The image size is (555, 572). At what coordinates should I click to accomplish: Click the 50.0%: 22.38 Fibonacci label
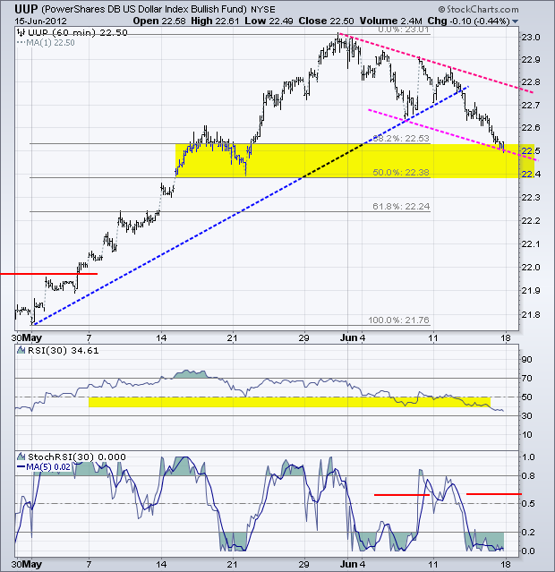[401, 172]
